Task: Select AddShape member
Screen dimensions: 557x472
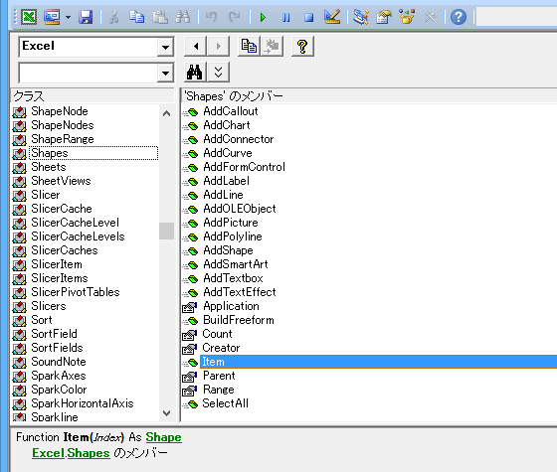Action: click(x=228, y=250)
